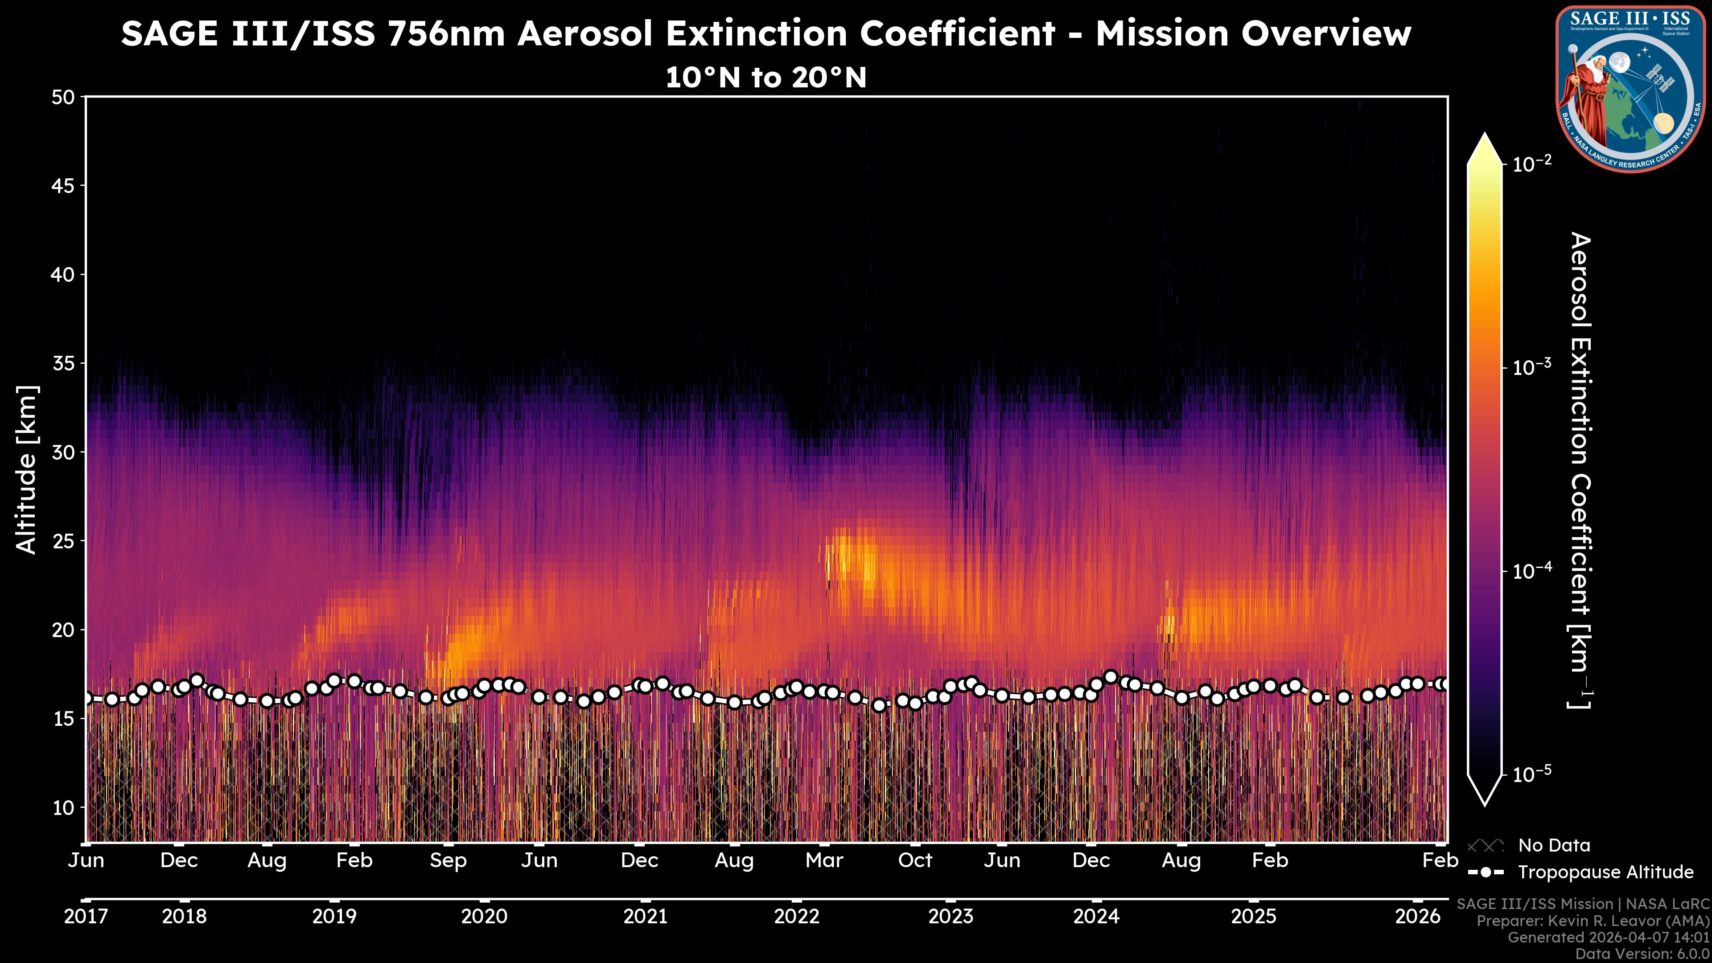Image resolution: width=1712 pixels, height=963 pixels.
Task: Click the 50 km altitude tick label
Action: (63, 98)
